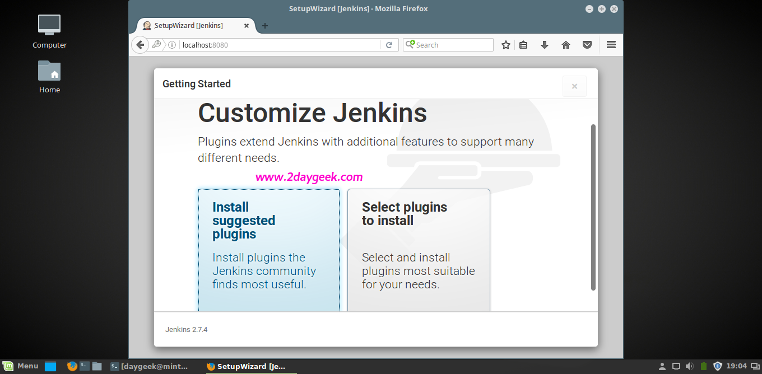Open the file manager panel launcher

tap(97, 366)
